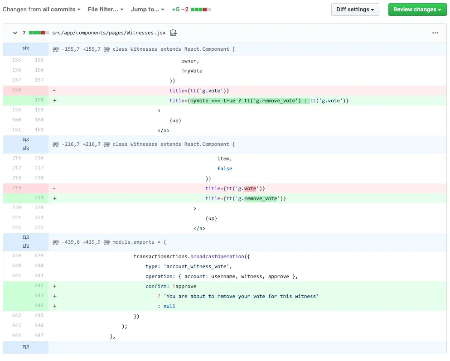
Task: Click added line title={tt('g.remove_vote')}
Action: (246, 198)
